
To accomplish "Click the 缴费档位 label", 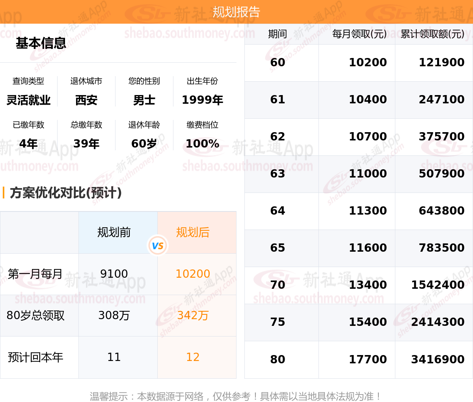I will (202, 125).
